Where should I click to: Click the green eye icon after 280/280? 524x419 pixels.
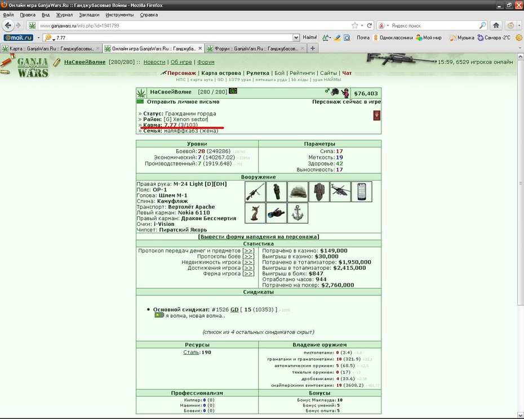coord(233,91)
